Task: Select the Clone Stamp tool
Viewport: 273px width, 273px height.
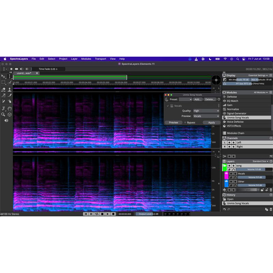Action: pyautogui.click(x=10, y=89)
